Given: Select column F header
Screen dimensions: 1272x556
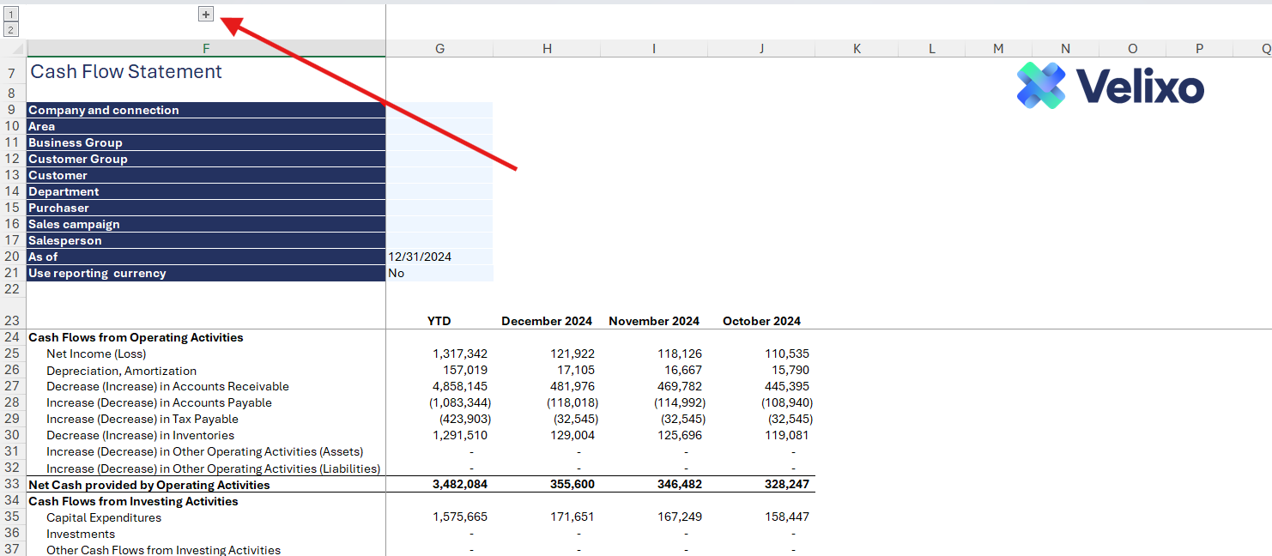Looking at the screenshot, I should click(206, 49).
